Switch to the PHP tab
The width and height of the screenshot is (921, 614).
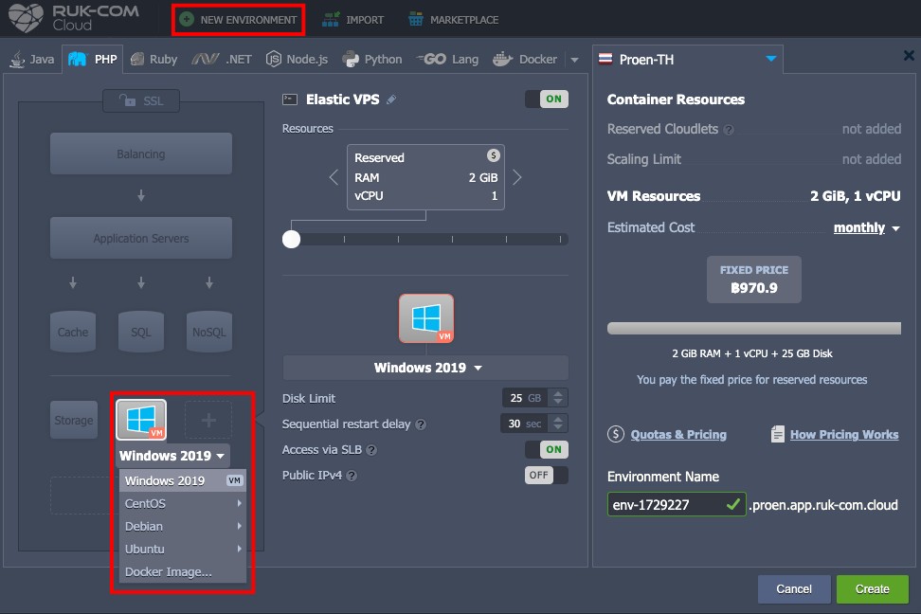click(92, 60)
